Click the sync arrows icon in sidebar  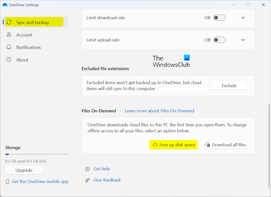pos(9,22)
